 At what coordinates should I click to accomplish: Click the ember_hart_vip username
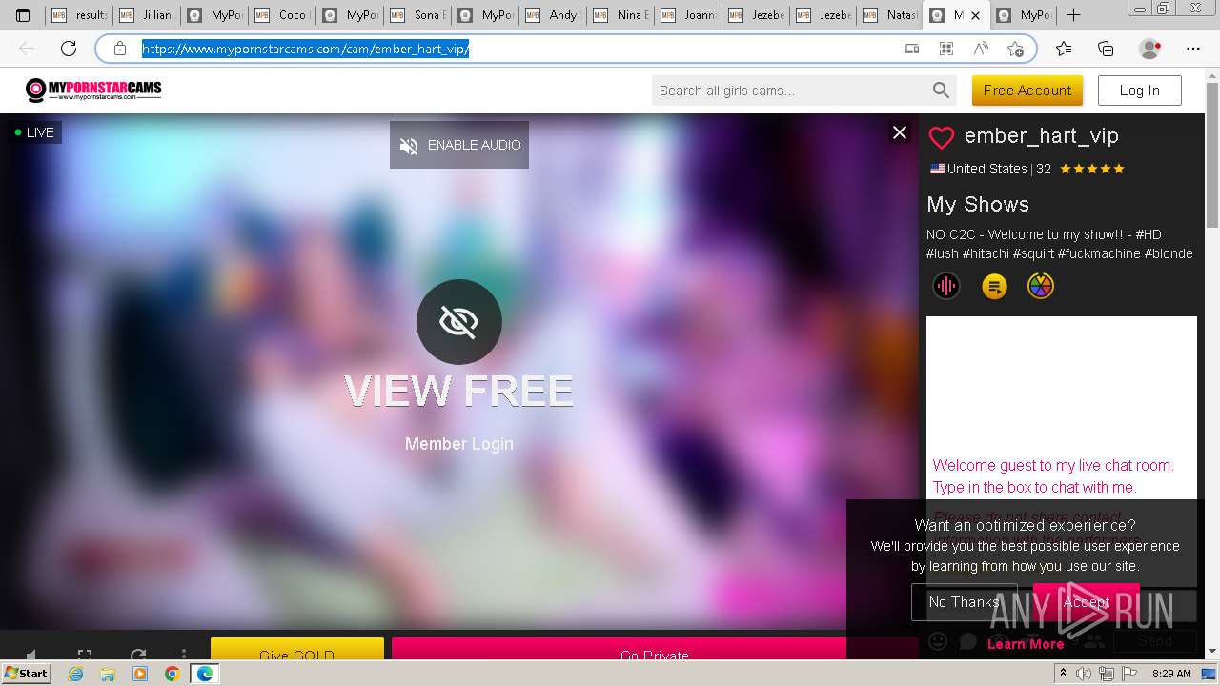click(1042, 136)
